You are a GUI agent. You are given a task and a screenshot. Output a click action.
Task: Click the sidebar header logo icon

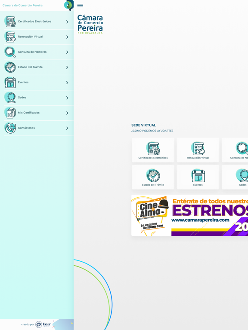(x=69, y=5)
